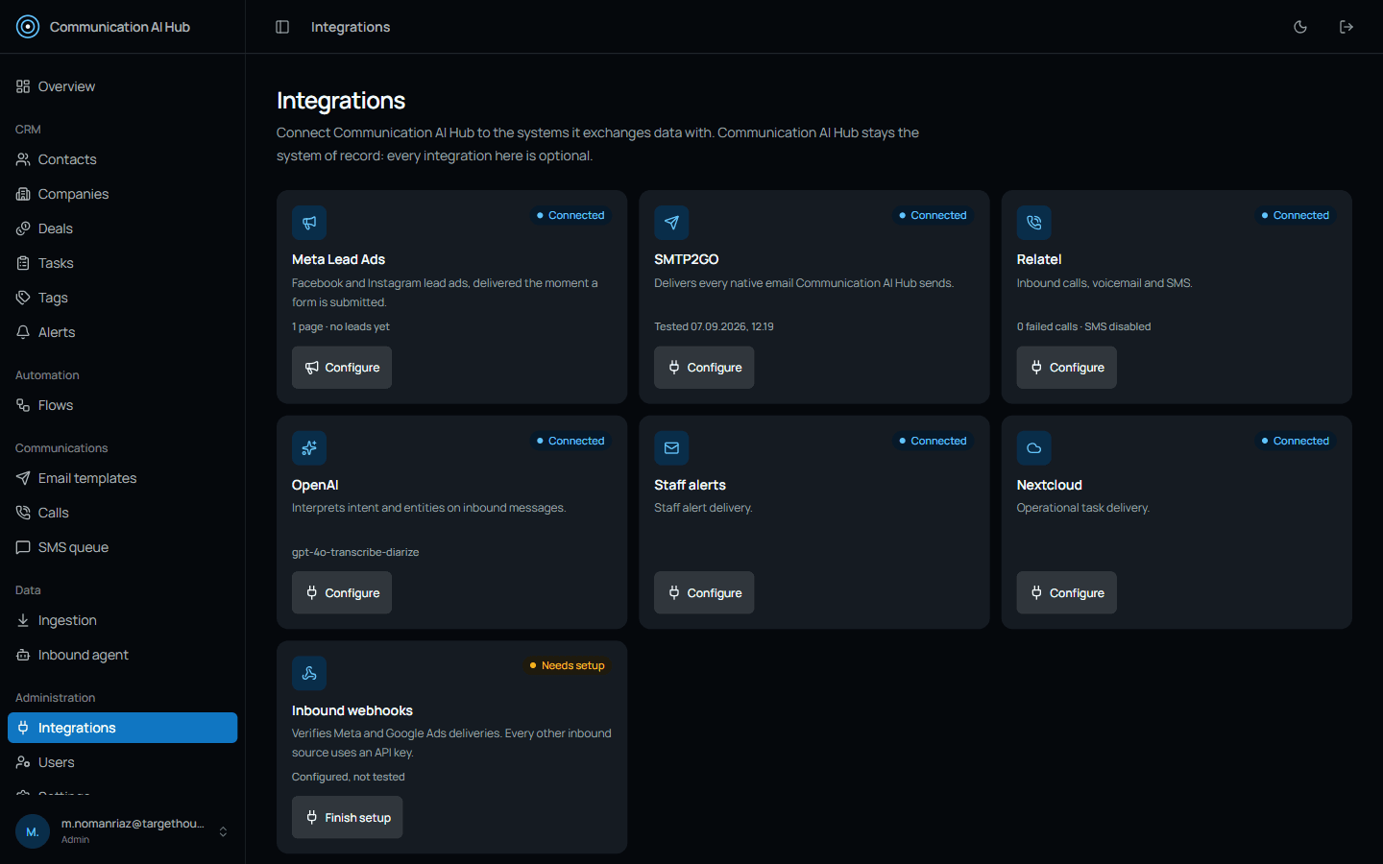This screenshot has width=1383, height=864.
Task: Click '0 failed calls · SMS disabled' text
Action: (x=1083, y=326)
